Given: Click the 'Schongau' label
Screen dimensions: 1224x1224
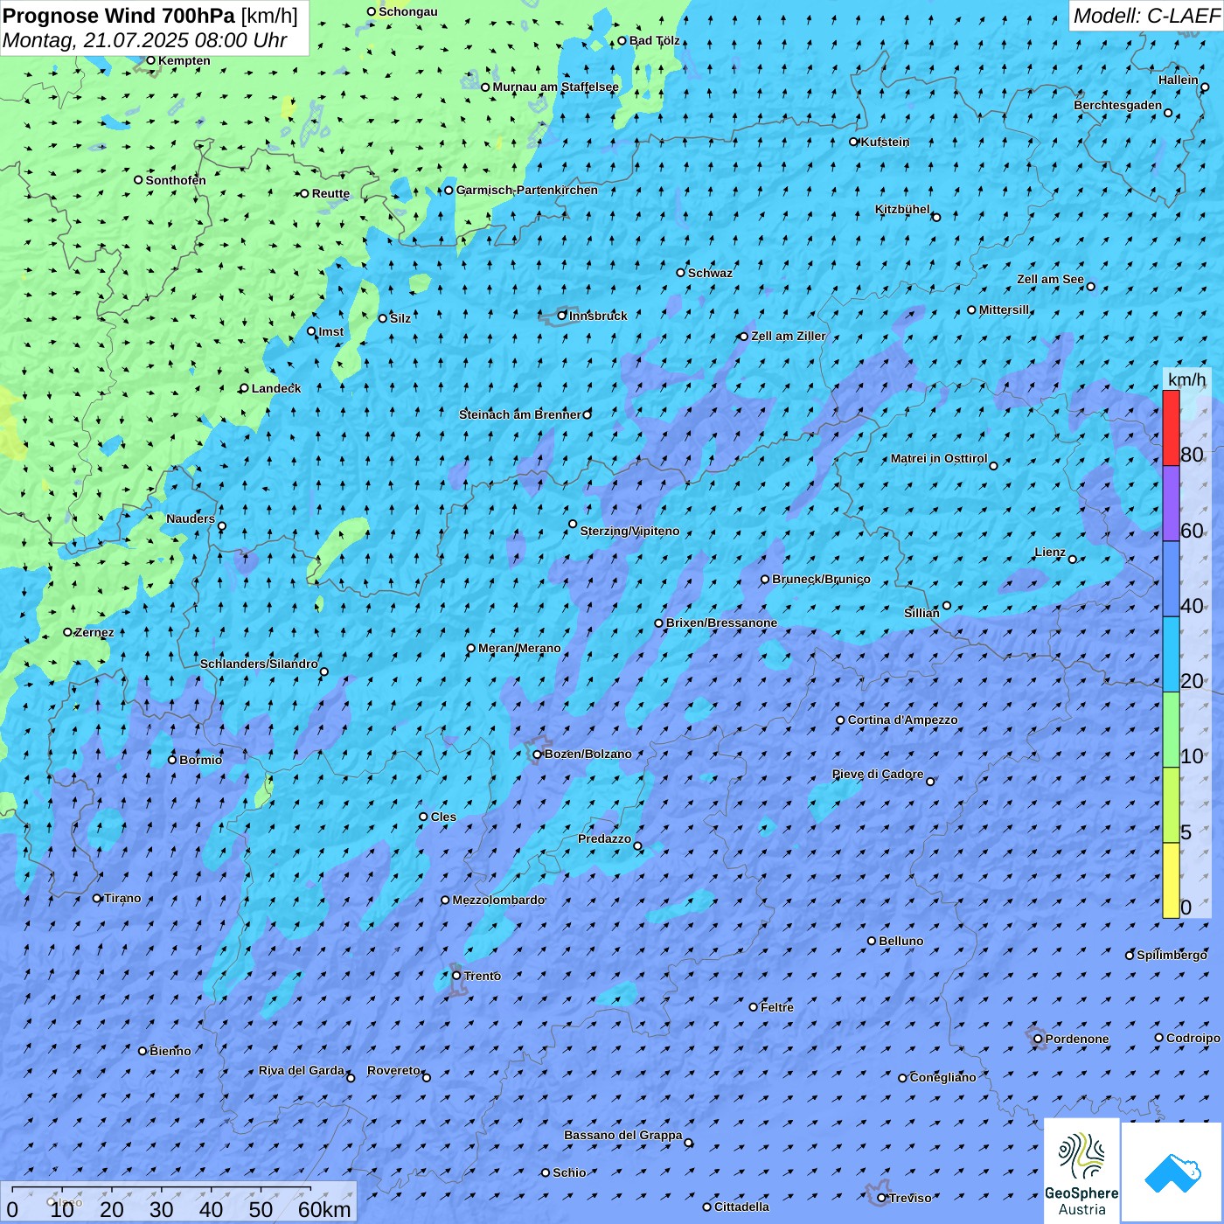Looking at the screenshot, I should (408, 11).
